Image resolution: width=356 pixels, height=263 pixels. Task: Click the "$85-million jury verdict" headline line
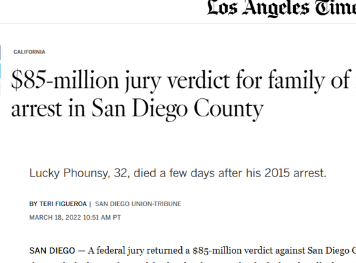[x=183, y=81]
